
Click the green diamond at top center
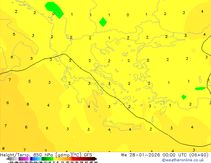pos(103,22)
